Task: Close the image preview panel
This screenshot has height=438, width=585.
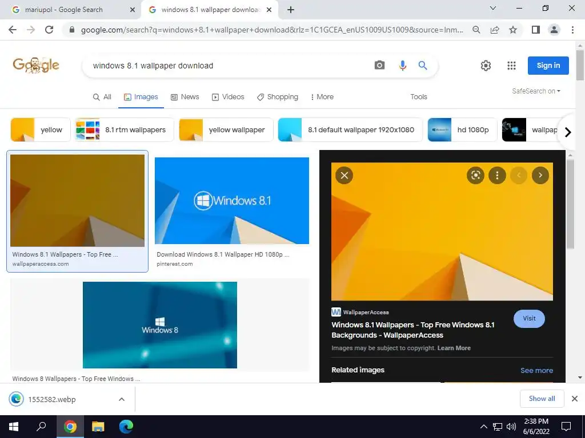Action: point(344,176)
